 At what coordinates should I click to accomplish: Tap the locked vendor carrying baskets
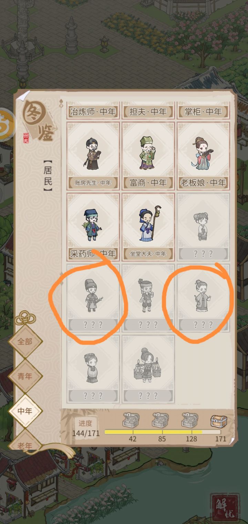coord(148,369)
